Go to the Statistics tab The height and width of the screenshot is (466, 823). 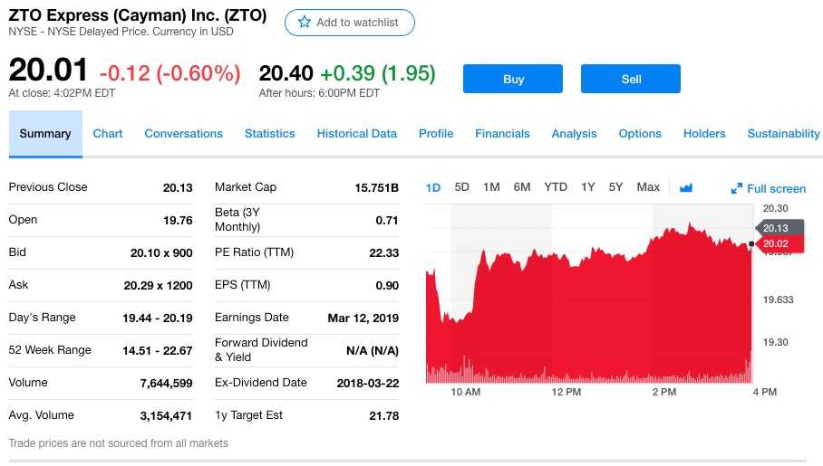pos(269,134)
